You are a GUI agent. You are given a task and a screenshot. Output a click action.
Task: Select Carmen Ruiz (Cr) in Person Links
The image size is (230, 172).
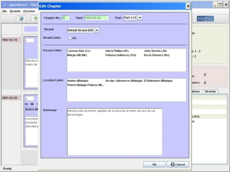point(78,51)
